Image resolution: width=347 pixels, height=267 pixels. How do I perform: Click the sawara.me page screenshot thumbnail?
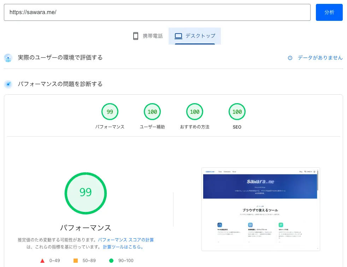(x=261, y=209)
